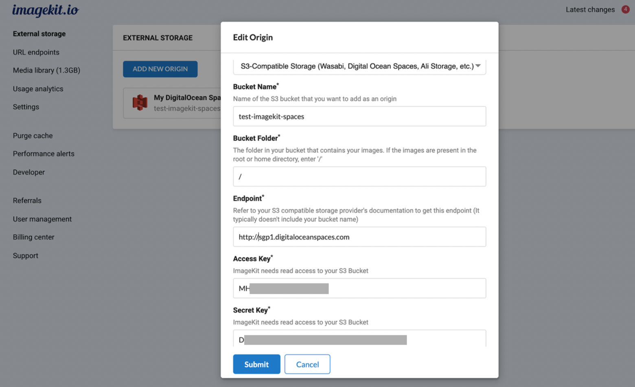The height and width of the screenshot is (387, 635).
Task: Open Settings from the sidebar
Action: point(26,107)
